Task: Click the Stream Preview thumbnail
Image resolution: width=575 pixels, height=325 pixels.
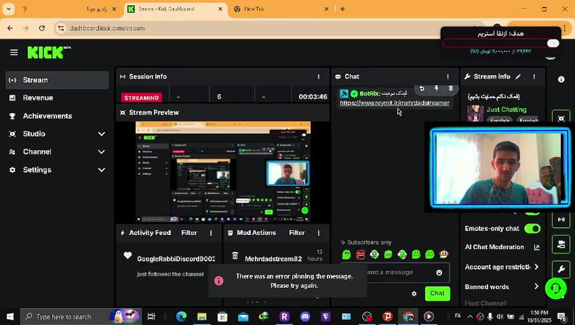Action: [x=223, y=172]
